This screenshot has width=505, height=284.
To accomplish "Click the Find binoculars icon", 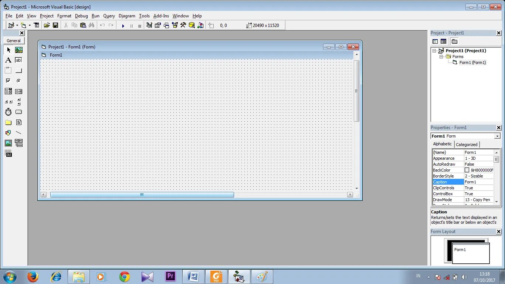I will tap(92, 25).
